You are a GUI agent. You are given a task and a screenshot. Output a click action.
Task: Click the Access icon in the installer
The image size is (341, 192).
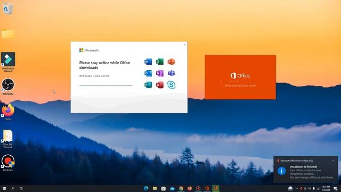160,85
